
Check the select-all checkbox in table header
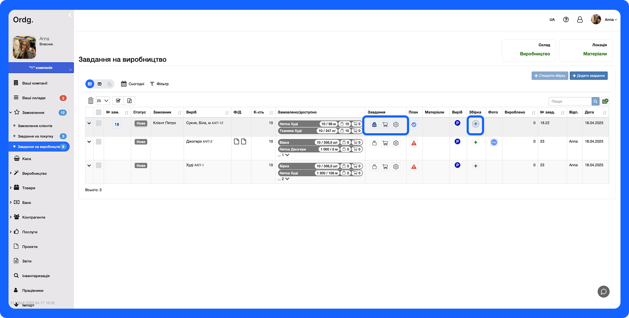(x=99, y=112)
